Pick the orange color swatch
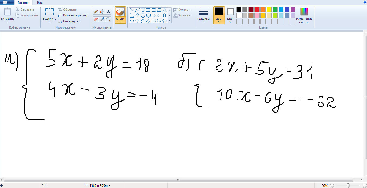Screen dimensions: 367x188 (x=263, y=9)
